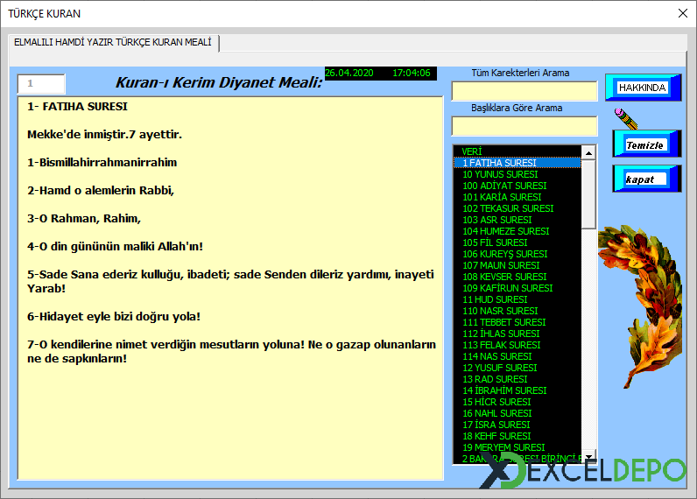Close the TÜRKÇE KURAN window
The image size is (697, 499).
point(683,13)
